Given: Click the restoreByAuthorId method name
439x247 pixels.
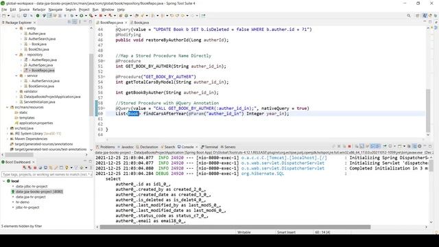Looking at the screenshot, I should pos(167,40).
